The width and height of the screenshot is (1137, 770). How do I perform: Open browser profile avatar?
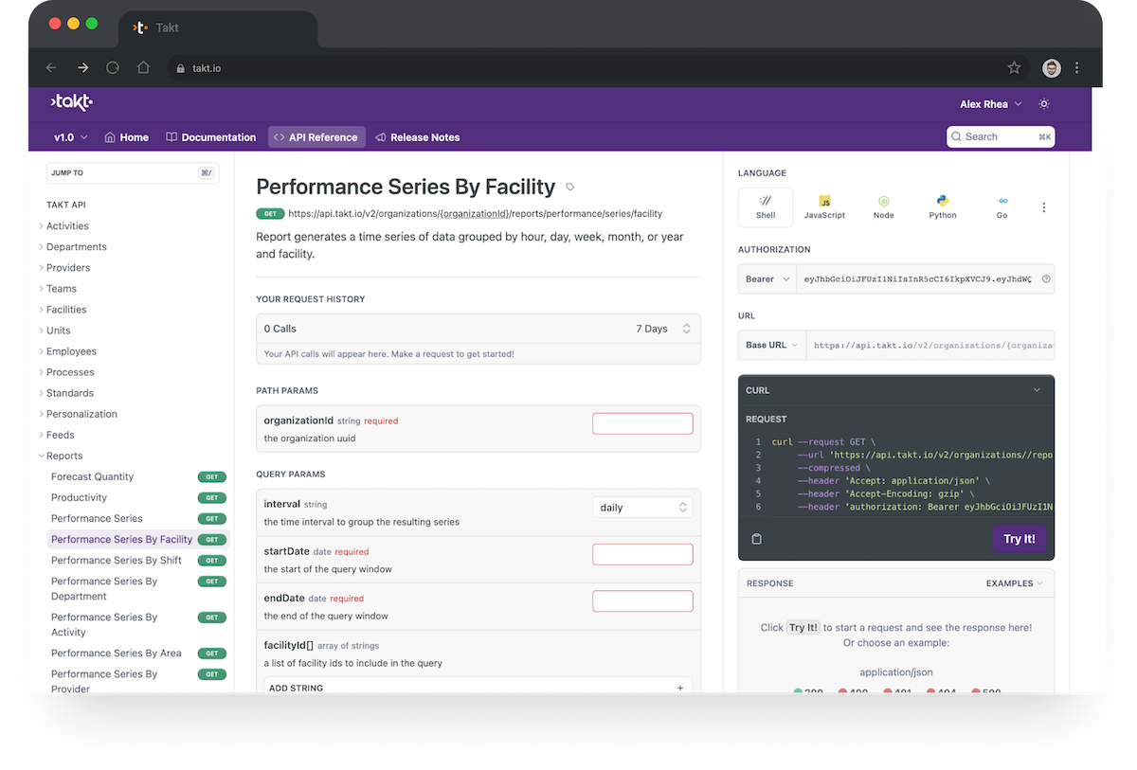[x=1052, y=68]
